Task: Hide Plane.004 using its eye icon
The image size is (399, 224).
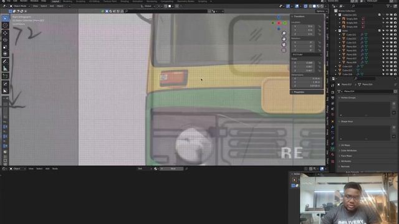Action: pyautogui.click(x=387, y=47)
